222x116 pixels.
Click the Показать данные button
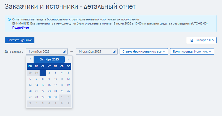(x=20, y=40)
